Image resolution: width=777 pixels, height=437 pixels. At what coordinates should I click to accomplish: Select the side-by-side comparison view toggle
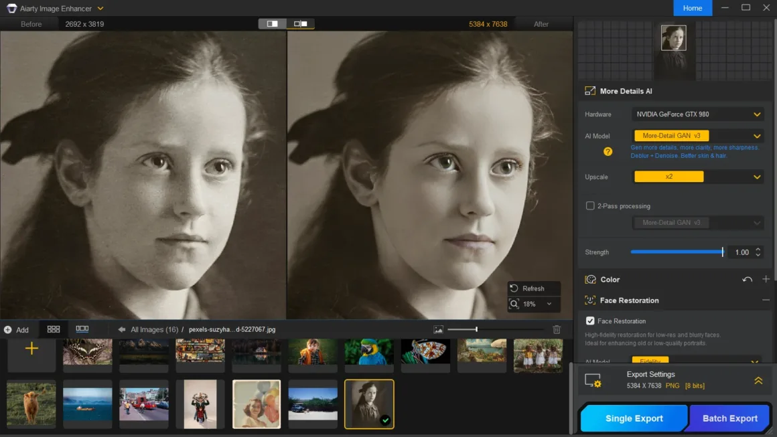pyautogui.click(x=301, y=23)
